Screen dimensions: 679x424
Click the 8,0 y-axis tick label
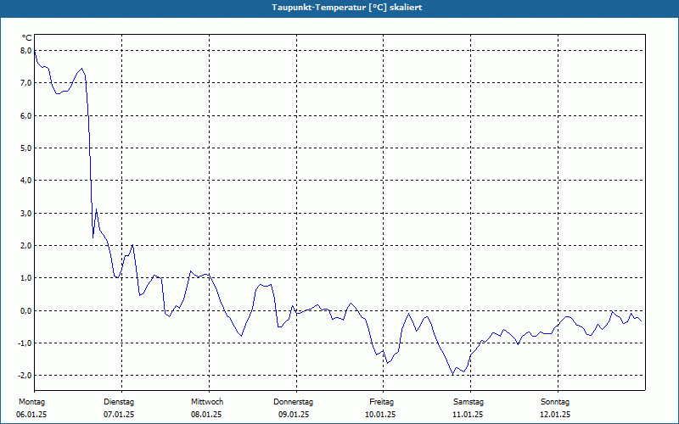tap(26, 51)
